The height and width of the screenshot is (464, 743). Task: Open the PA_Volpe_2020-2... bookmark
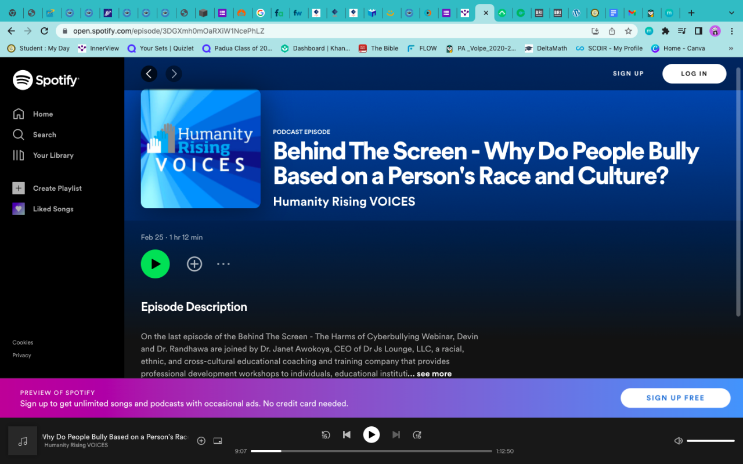pyautogui.click(x=481, y=48)
